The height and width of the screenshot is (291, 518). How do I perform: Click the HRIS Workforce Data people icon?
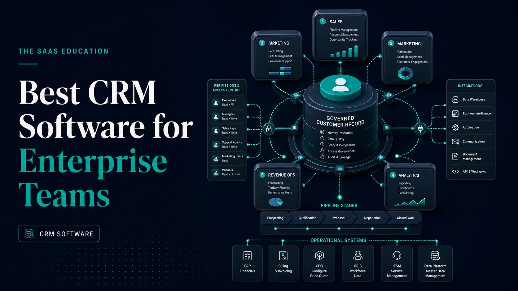[x=358, y=255]
